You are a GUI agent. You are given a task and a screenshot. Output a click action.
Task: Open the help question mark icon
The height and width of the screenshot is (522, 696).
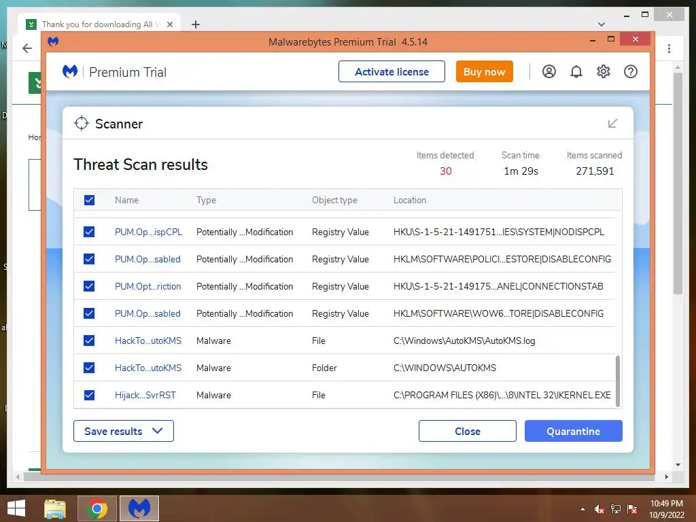click(630, 71)
